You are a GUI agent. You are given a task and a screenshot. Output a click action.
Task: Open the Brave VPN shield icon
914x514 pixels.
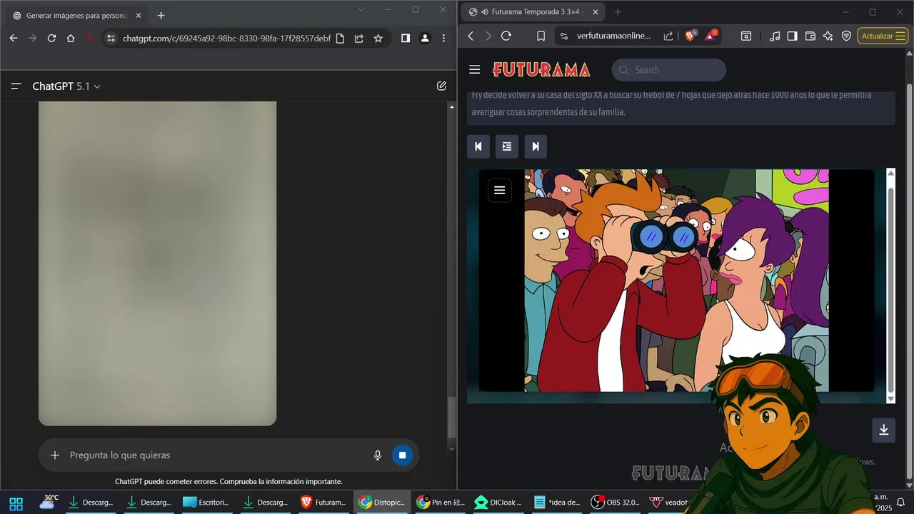click(846, 36)
